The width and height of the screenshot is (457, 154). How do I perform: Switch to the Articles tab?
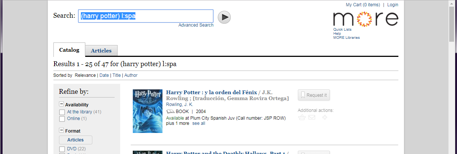(101, 51)
